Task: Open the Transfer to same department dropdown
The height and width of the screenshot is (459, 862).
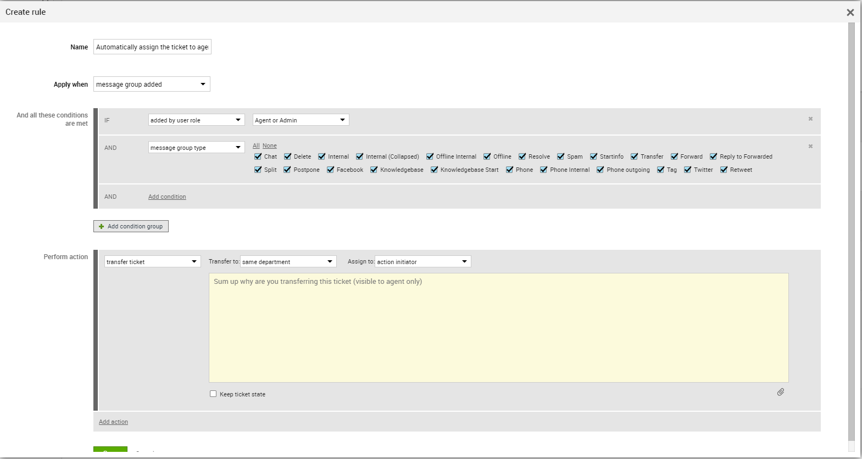Action: click(288, 261)
